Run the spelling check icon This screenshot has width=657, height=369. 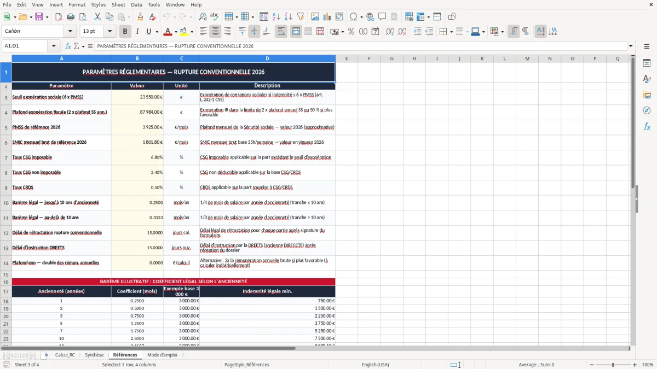(x=215, y=17)
